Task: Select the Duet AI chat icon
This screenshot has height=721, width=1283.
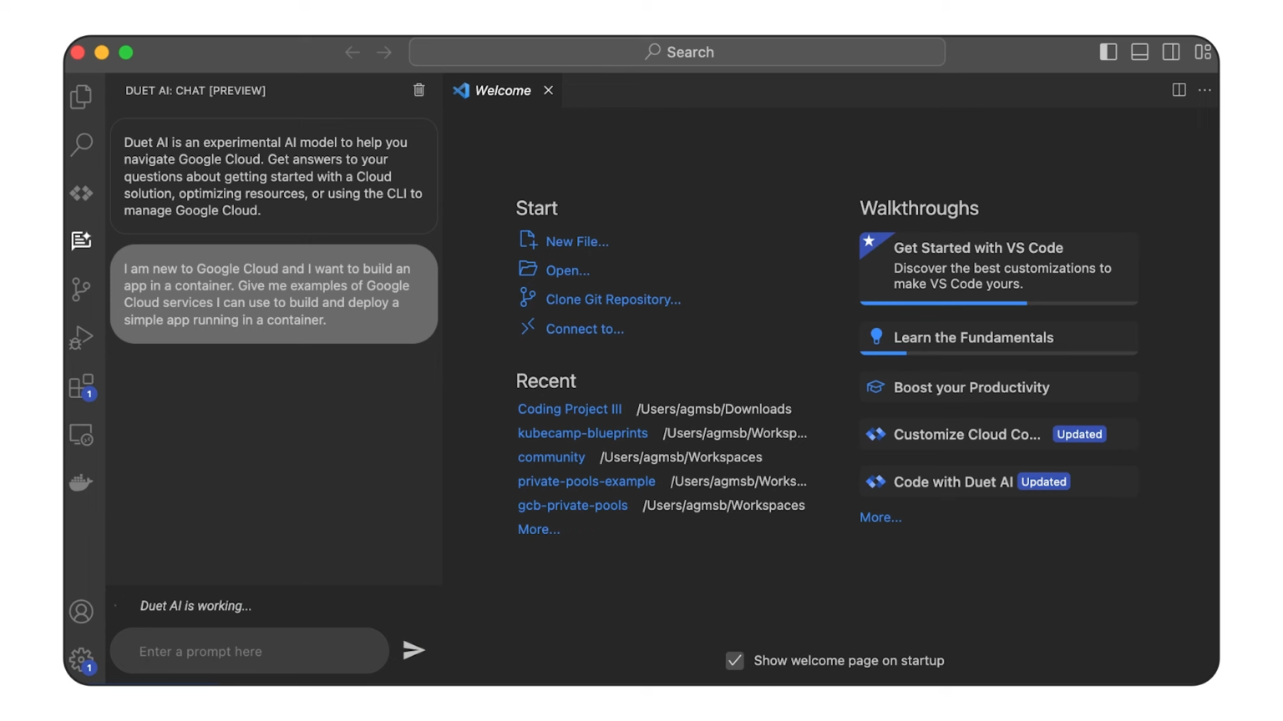Action: tap(81, 241)
